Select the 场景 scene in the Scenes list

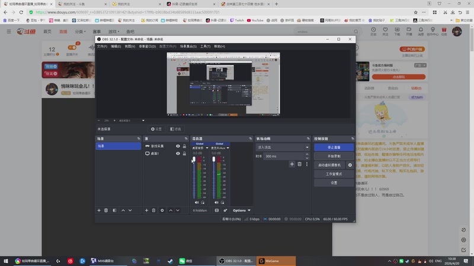(118, 146)
